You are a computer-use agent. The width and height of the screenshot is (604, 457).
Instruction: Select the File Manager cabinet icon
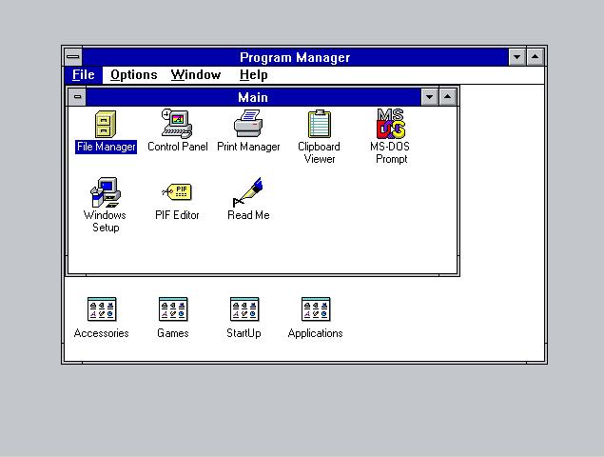[106, 124]
